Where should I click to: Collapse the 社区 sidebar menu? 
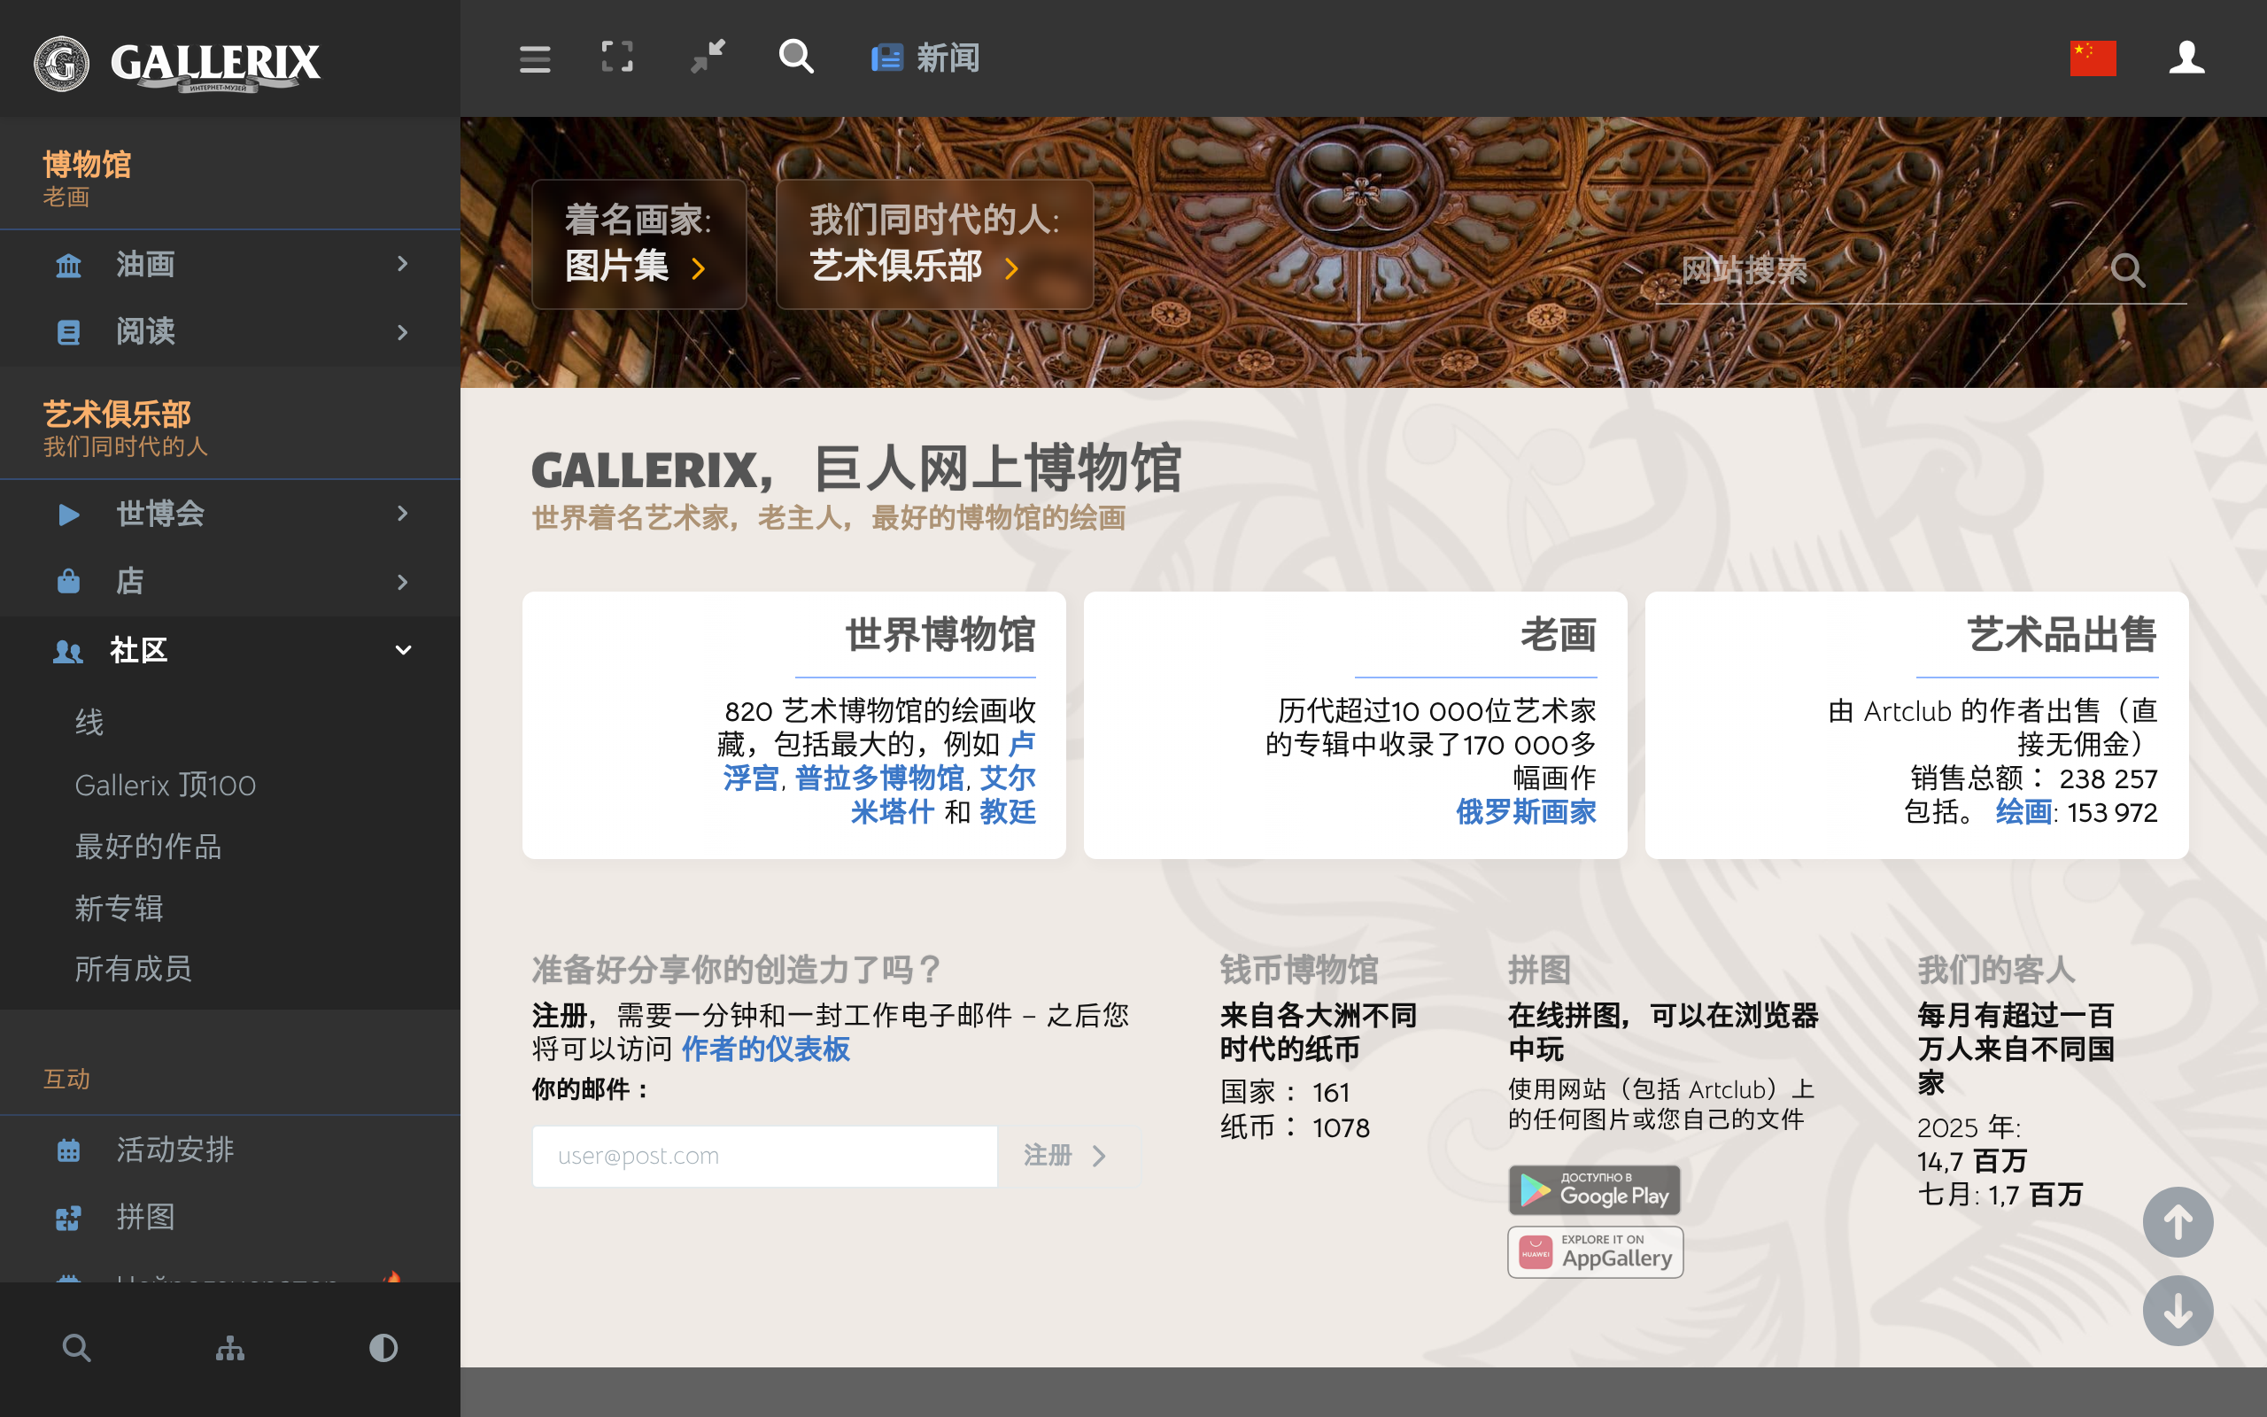point(230,649)
